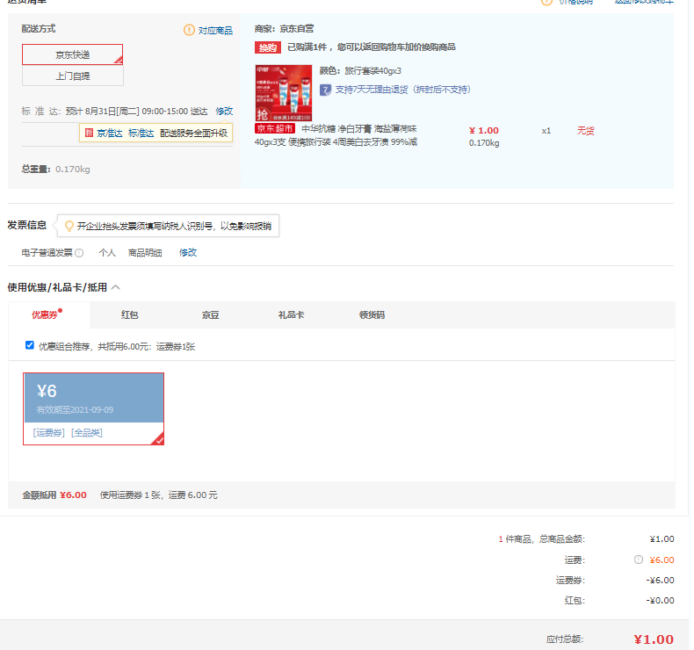Open the 标准达 service link
Screen dimensions: 694x650
141,133
